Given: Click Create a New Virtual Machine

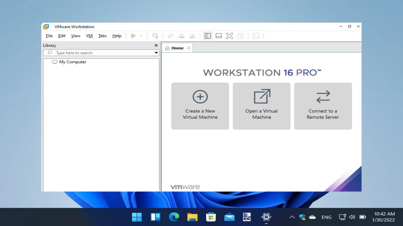Looking at the screenshot, I should (200, 106).
